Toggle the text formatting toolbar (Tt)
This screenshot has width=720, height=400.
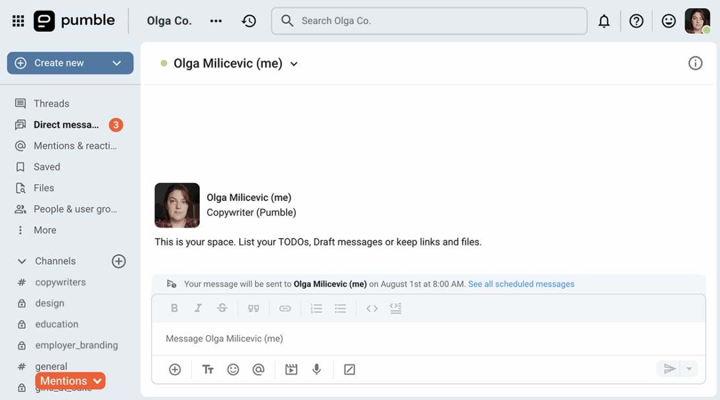click(x=208, y=370)
